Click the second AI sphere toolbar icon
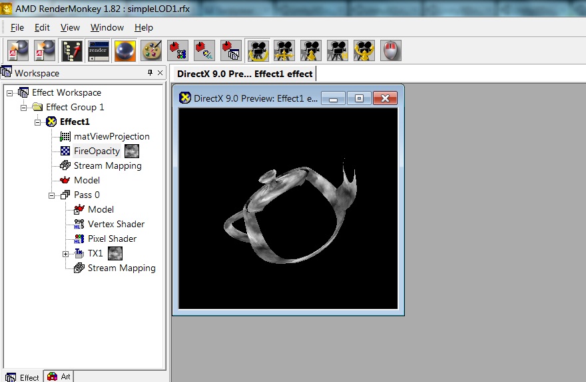The width and height of the screenshot is (586, 382). [45, 50]
